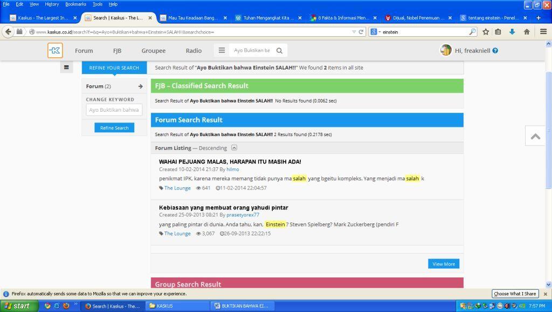Viewport: 552px width, 312px height.
Task: Open Radio in the Kaskus header
Action: tap(194, 51)
